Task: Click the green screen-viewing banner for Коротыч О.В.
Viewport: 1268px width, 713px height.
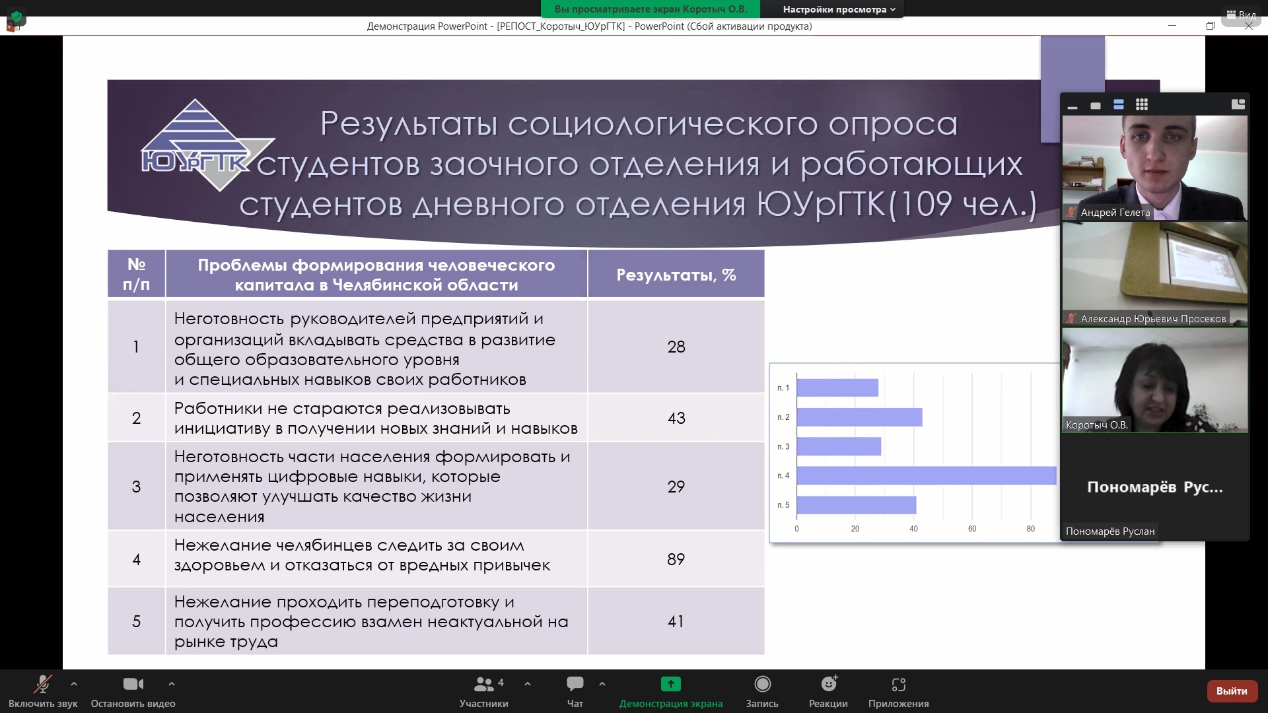Action: [x=651, y=9]
